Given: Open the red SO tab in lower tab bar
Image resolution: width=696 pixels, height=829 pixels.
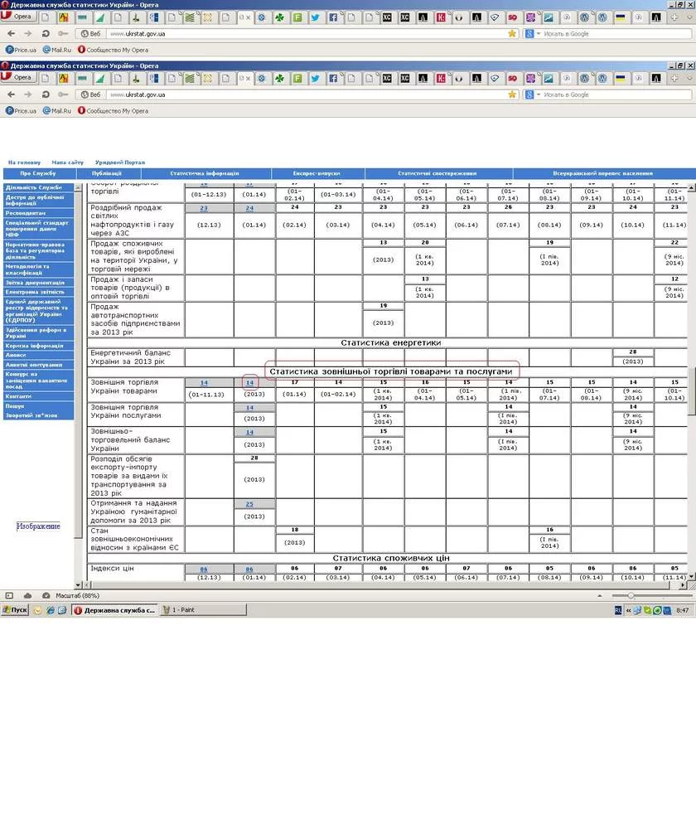Looking at the screenshot, I should pos(512,78).
